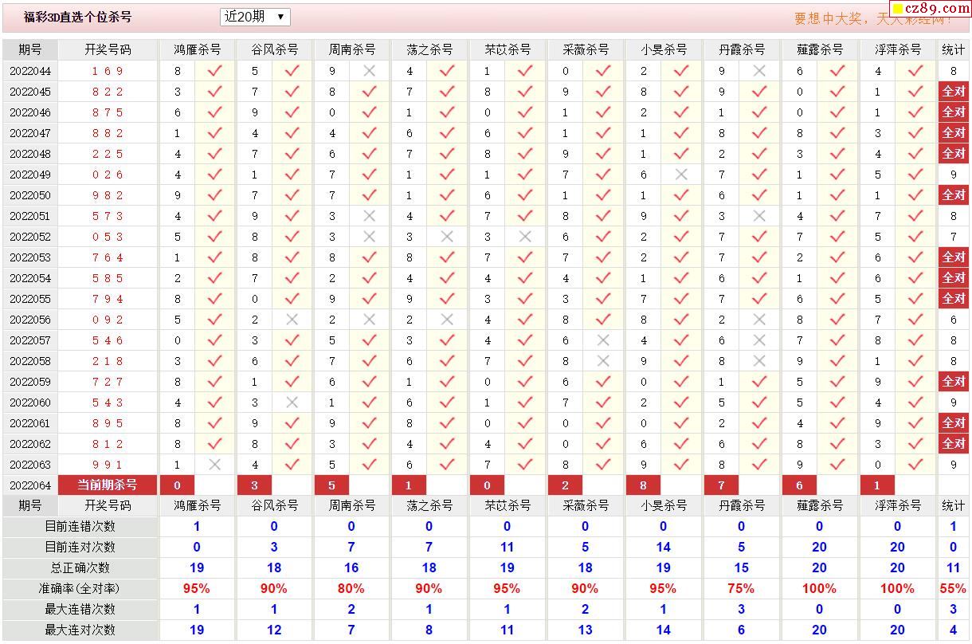Click the red 6 under 蘸露杀号 in row 2022064
Screen dimensions: 972x644
799,485
